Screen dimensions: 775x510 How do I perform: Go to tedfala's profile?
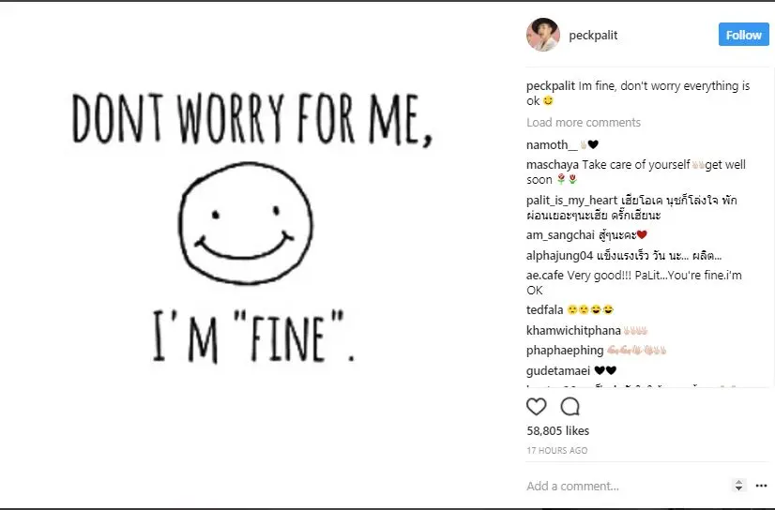[x=545, y=310]
